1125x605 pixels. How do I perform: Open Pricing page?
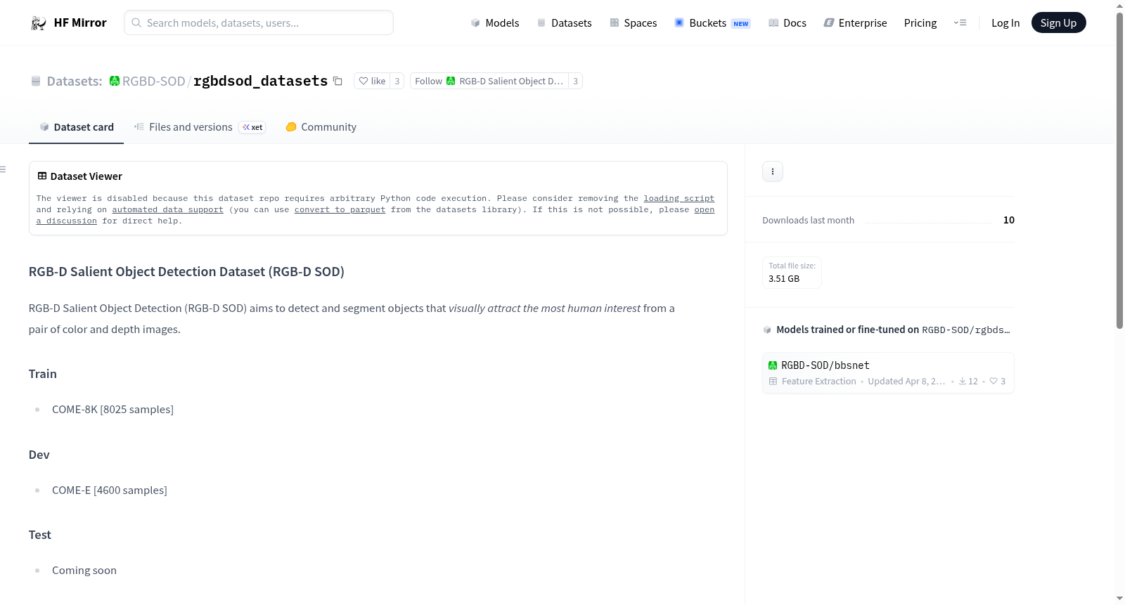pyautogui.click(x=920, y=23)
